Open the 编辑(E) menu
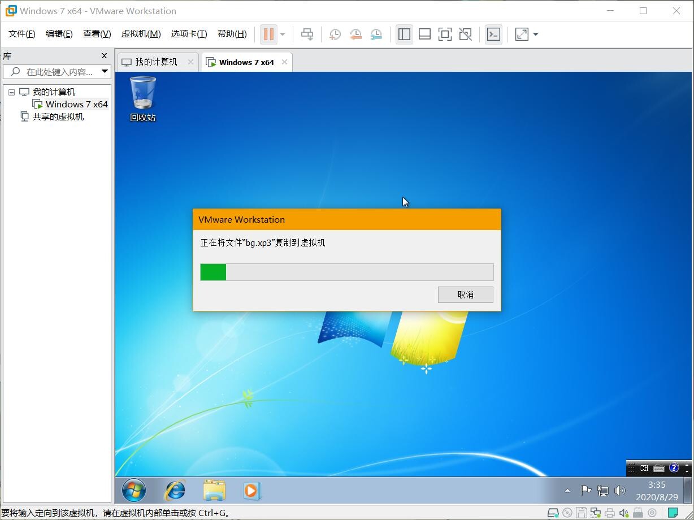 59,34
